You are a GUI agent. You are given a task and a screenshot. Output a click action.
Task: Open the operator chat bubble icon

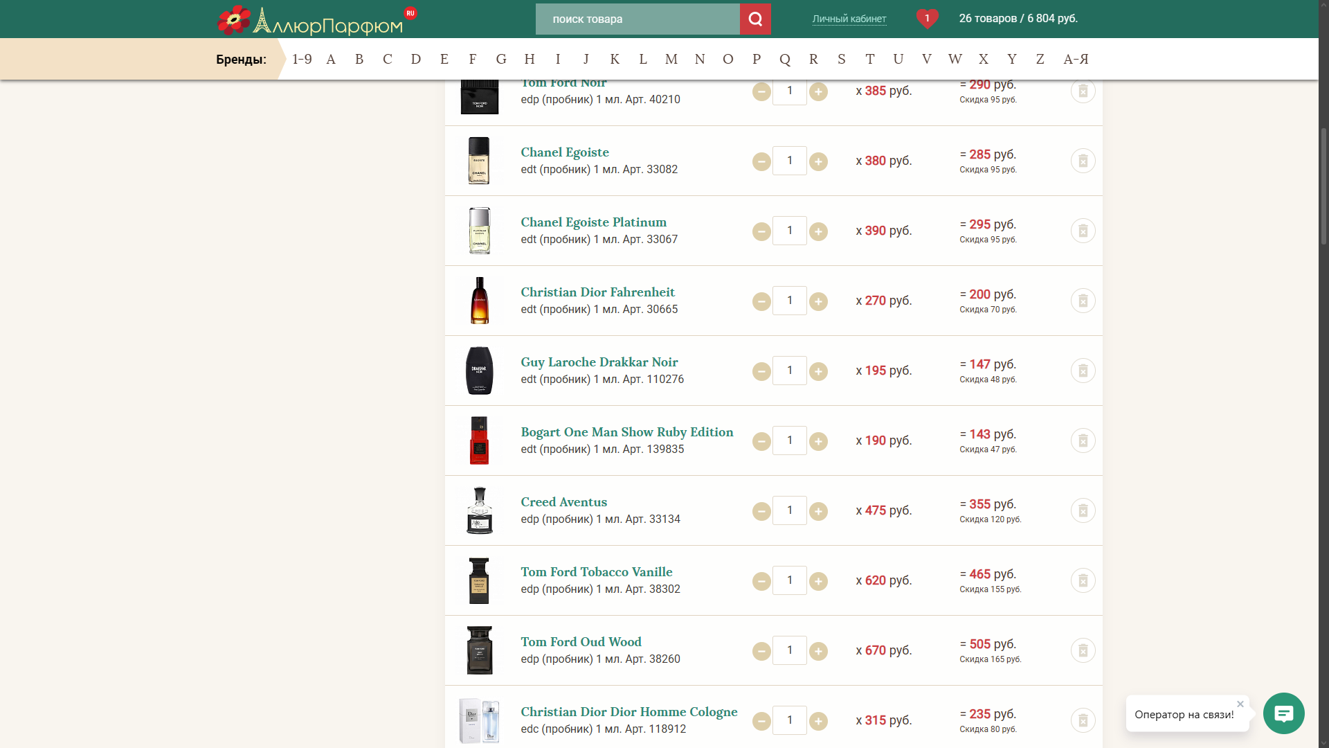1283,713
